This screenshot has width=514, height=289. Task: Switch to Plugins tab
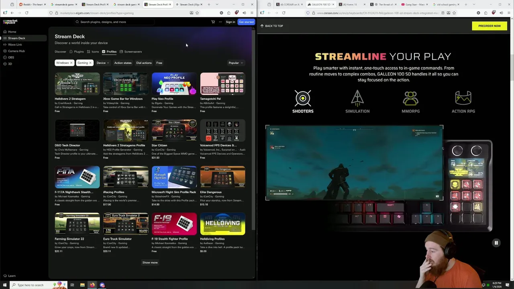coord(77,51)
